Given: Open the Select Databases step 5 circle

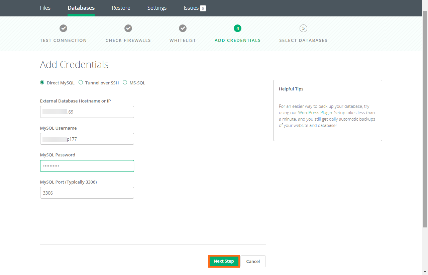Looking at the screenshot, I should (303, 28).
